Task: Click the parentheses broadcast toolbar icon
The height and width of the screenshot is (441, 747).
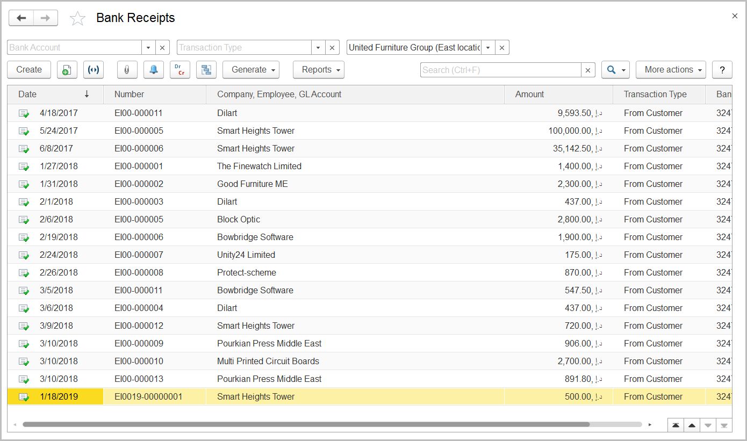Action: tap(94, 70)
